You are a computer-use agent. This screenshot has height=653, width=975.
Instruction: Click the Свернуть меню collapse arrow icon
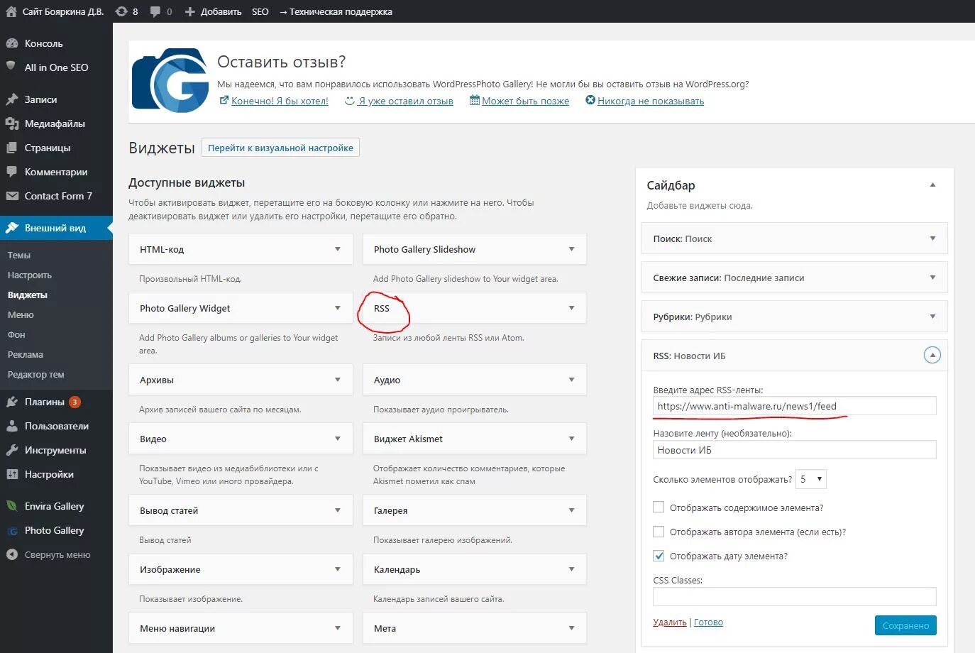[x=12, y=554]
